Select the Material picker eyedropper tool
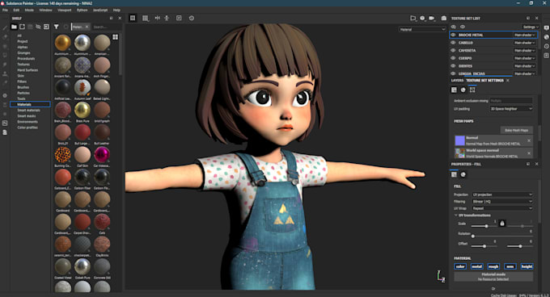Viewport: 550px width, 297px height. tap(5, 83)
